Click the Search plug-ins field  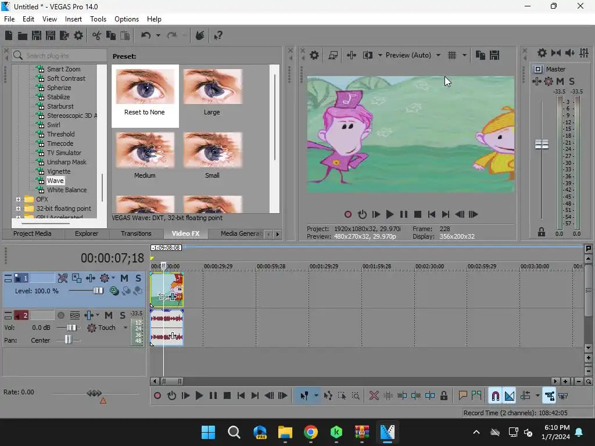60,56
